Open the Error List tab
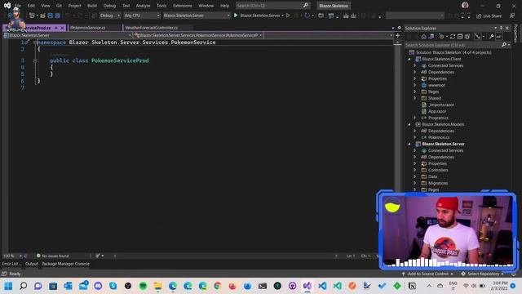 pyautogui.click(x=11, y=264)
